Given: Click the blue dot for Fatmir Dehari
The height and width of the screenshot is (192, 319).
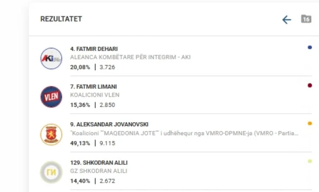Looking at the screenshot, I should coord(310,48).
